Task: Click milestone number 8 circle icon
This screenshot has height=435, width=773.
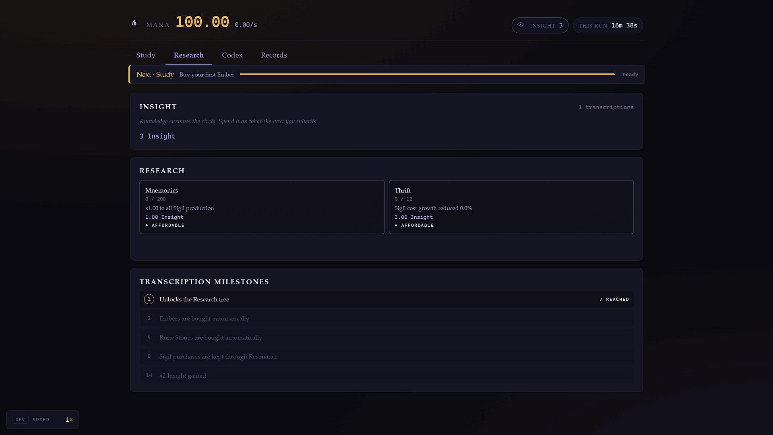Action: (x=149, y=356)
